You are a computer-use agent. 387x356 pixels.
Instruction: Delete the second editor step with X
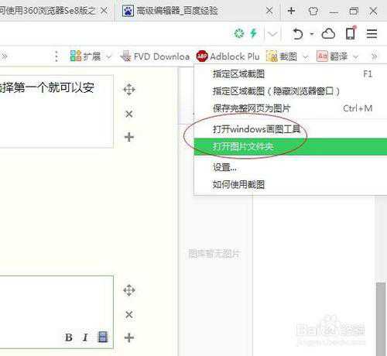129,314
